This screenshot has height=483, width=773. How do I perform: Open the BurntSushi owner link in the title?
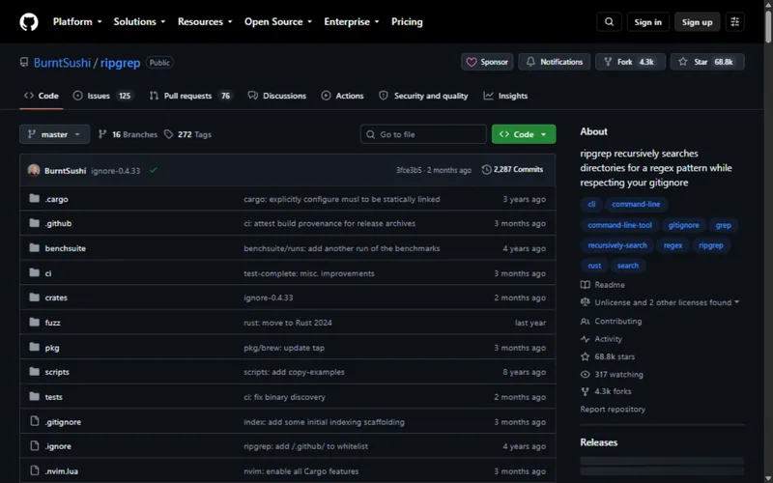coord(62,63)
